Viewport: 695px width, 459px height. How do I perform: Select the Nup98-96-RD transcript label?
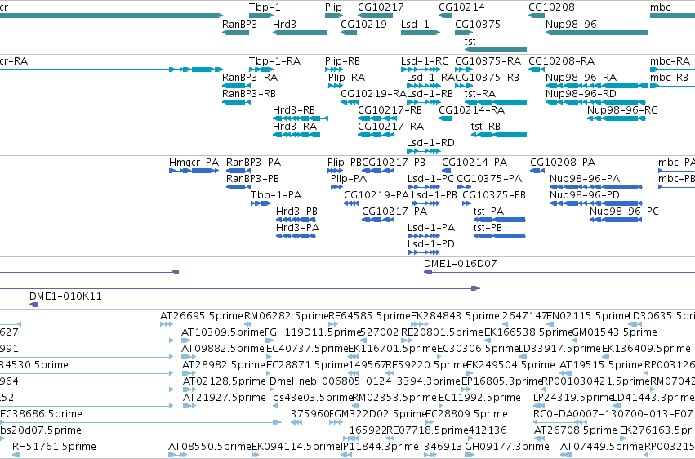(x=581, y=94)
